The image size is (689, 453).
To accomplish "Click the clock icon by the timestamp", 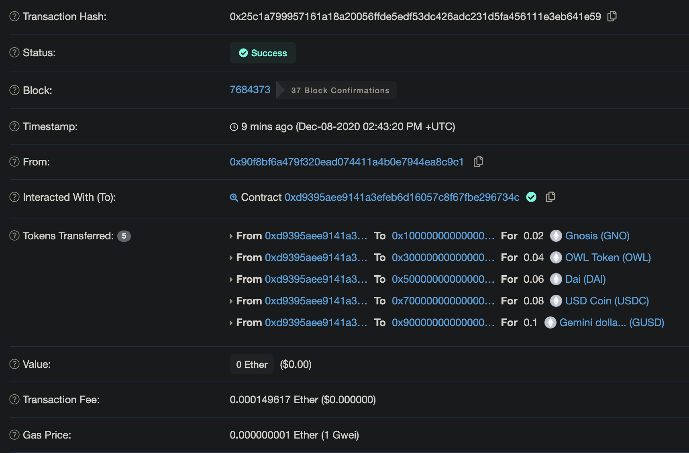I will [234, 127].
